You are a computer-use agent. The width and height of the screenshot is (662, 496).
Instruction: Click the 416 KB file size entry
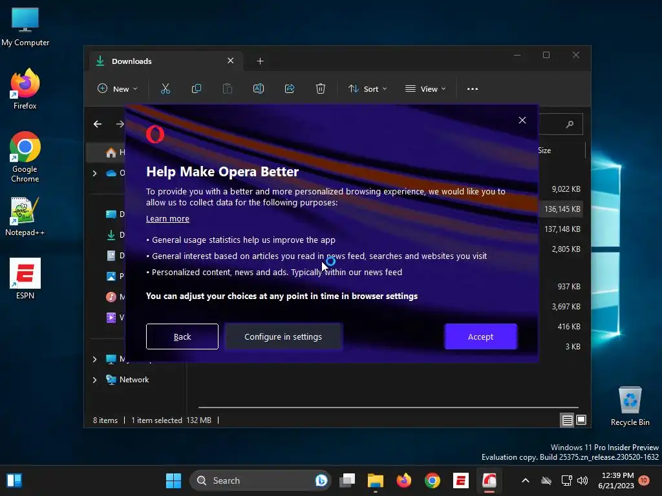[569, 326]
